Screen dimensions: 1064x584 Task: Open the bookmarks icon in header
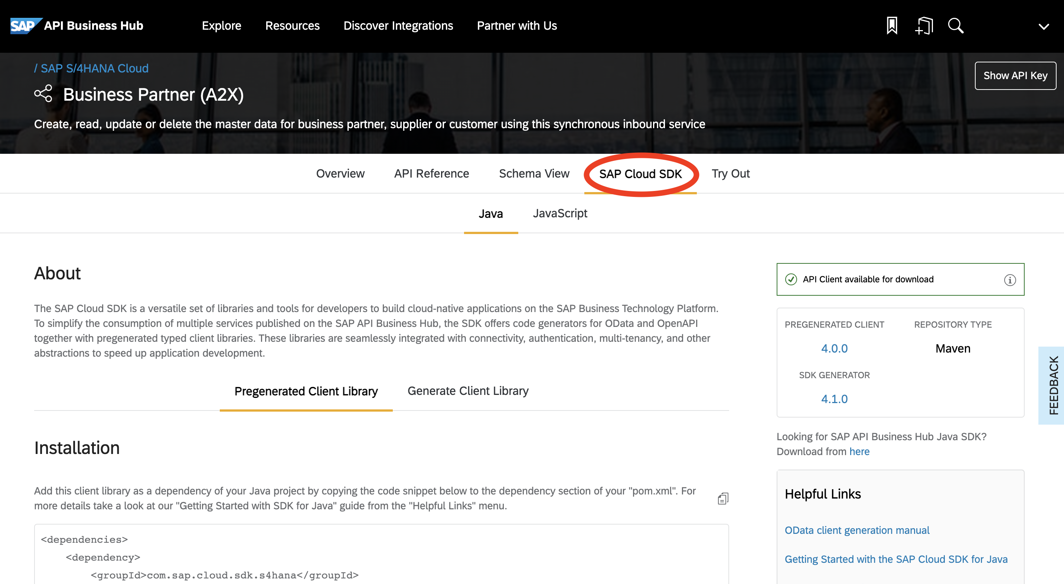coord(892,26)
